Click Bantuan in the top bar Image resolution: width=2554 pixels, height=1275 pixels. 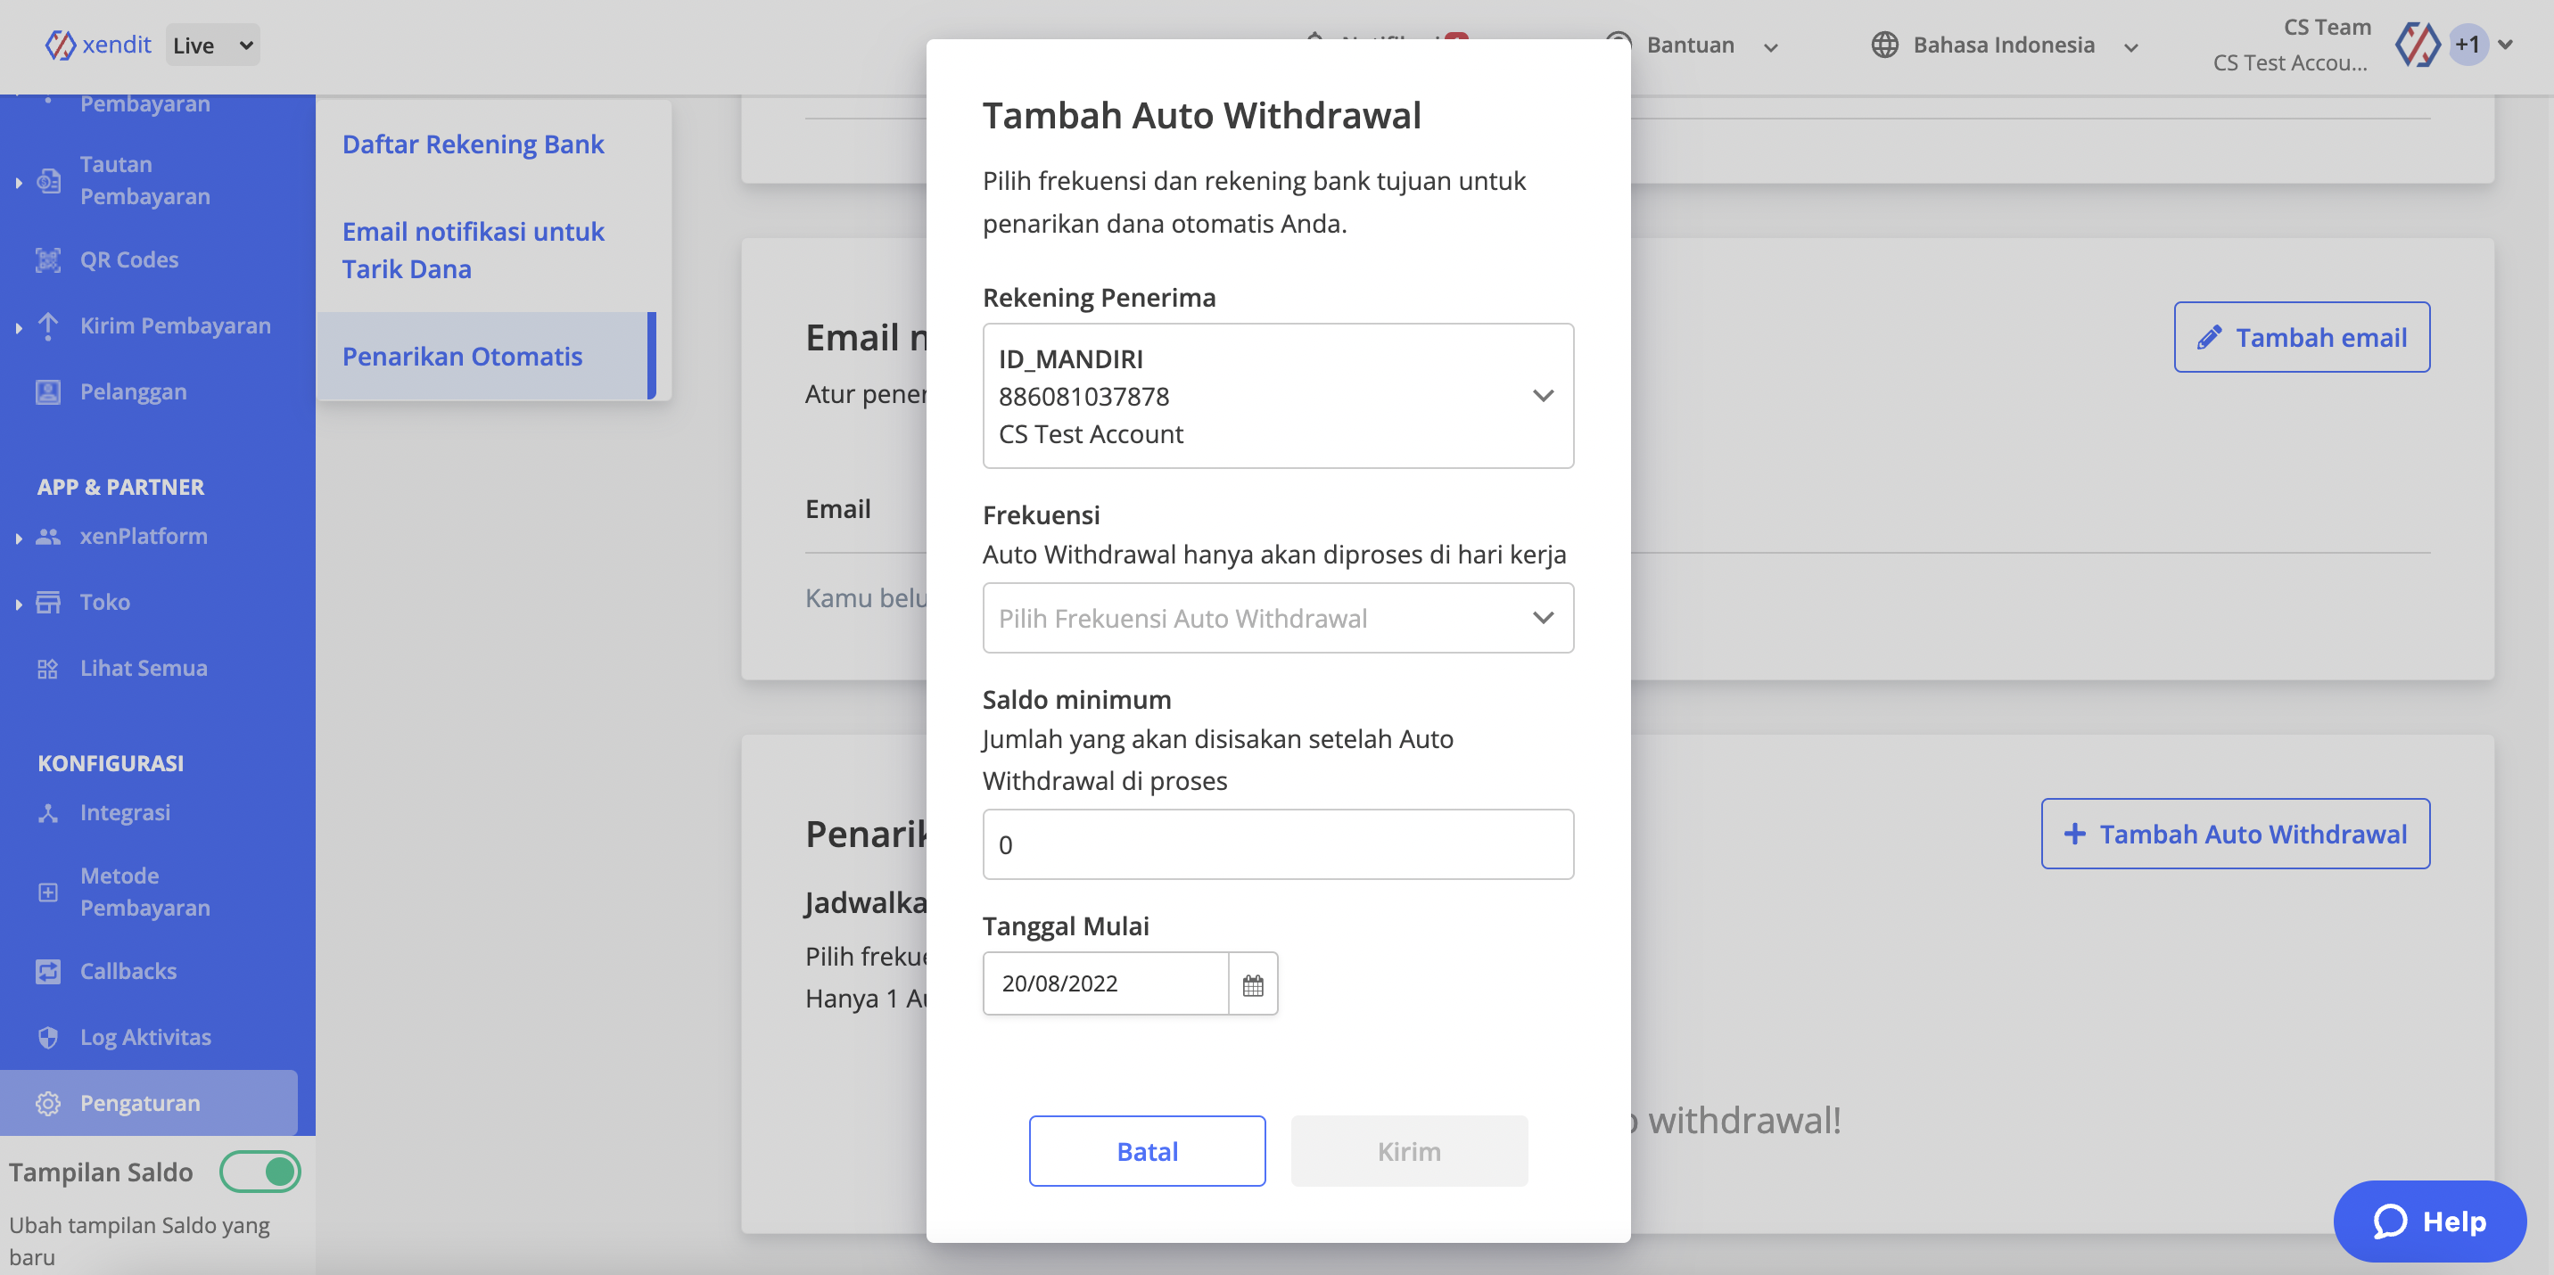tap(1690, 45)
